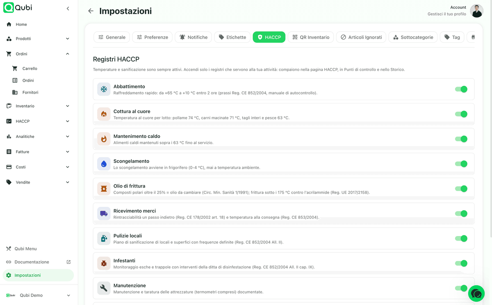Open the Qubi Demo workspace dropdown
The height and width of the screenshot is (305, 492).
pos(39,295)
